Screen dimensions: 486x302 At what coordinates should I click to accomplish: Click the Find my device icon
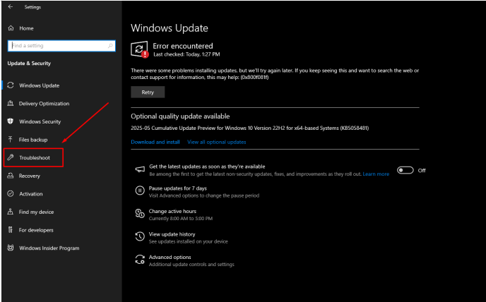point(11,212)
